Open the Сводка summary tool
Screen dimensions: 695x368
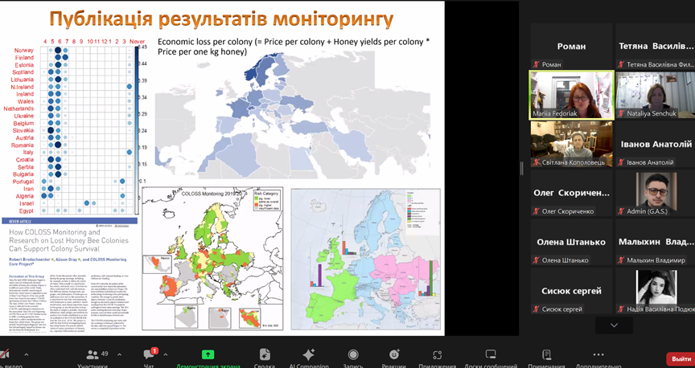(x=265, y=356)
